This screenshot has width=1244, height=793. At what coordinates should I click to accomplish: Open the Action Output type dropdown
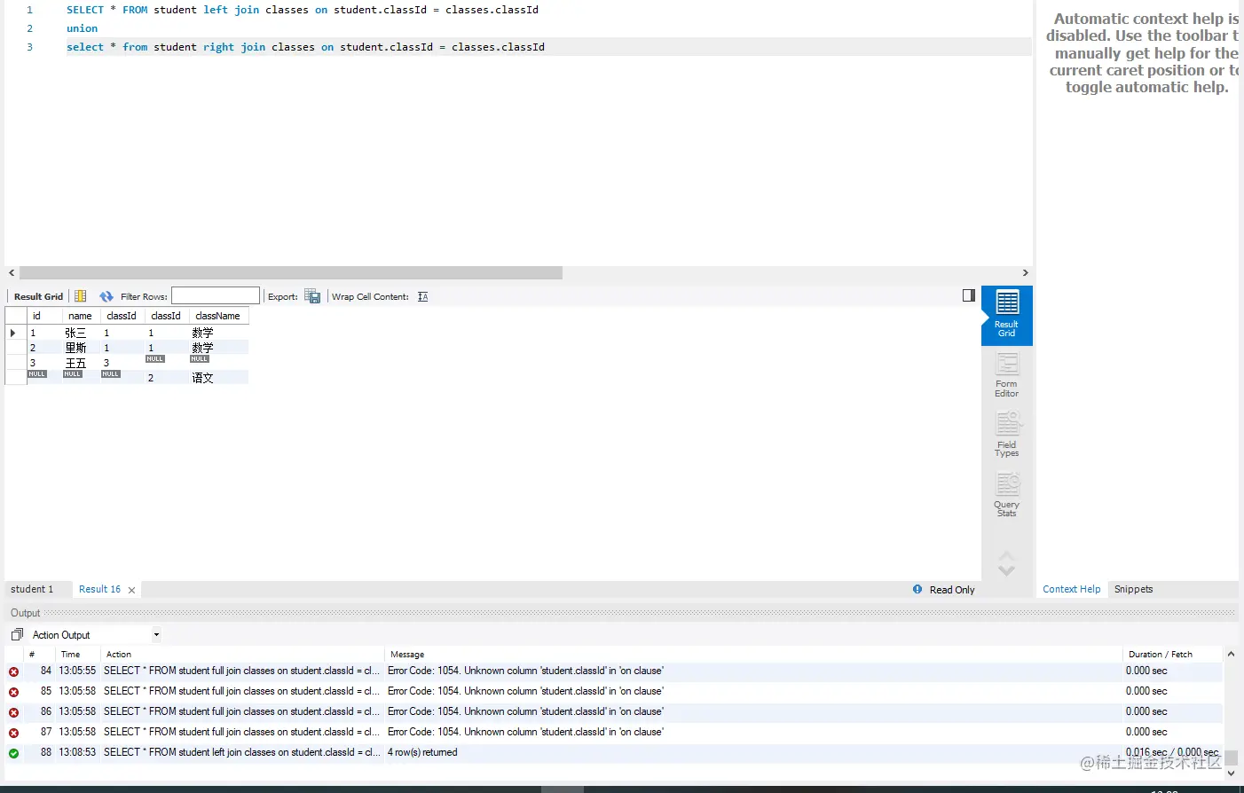tap(156, 635)
